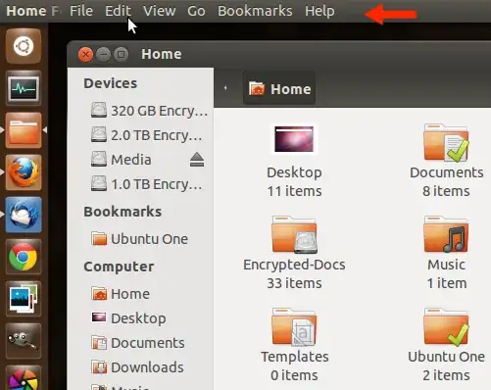Launch Firefox from the launcher
Viewport: 491px width, 390px height.
point(24,172)
